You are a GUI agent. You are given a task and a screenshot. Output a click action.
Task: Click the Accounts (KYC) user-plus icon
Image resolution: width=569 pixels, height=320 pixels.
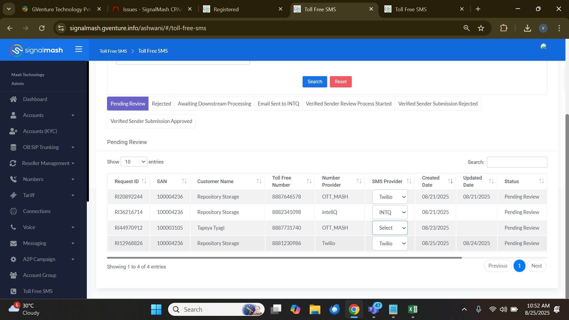point(13,131)
